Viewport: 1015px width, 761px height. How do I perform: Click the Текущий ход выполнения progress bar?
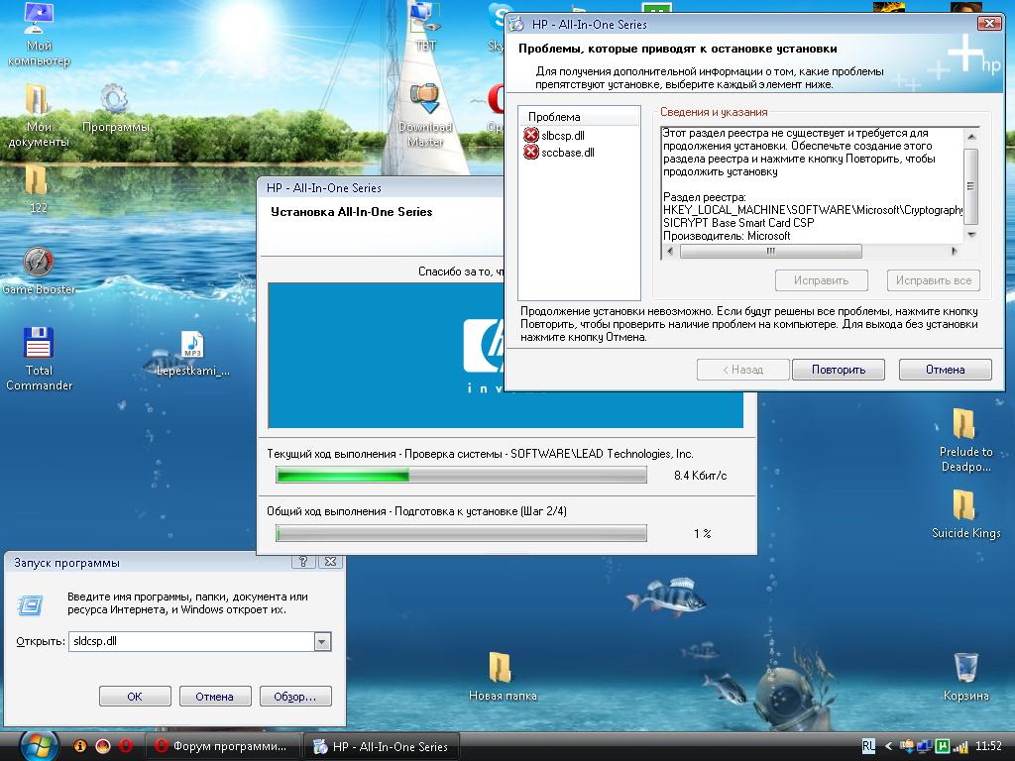pos(461,476)
